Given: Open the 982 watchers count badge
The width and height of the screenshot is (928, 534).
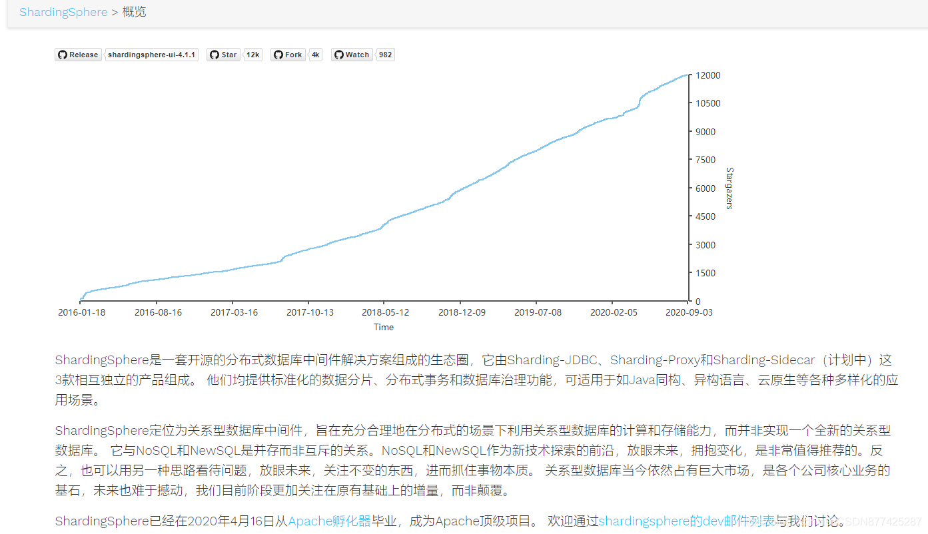Looking at the screenshot, I should 385,55.
